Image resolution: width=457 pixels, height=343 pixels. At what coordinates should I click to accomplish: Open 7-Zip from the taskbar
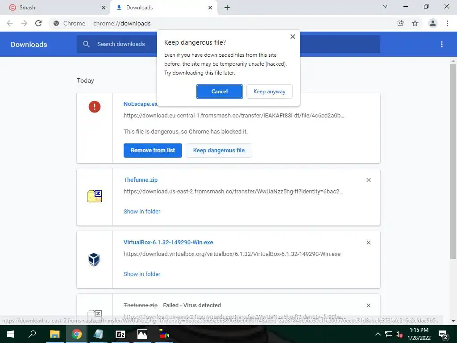coord(120,334)
